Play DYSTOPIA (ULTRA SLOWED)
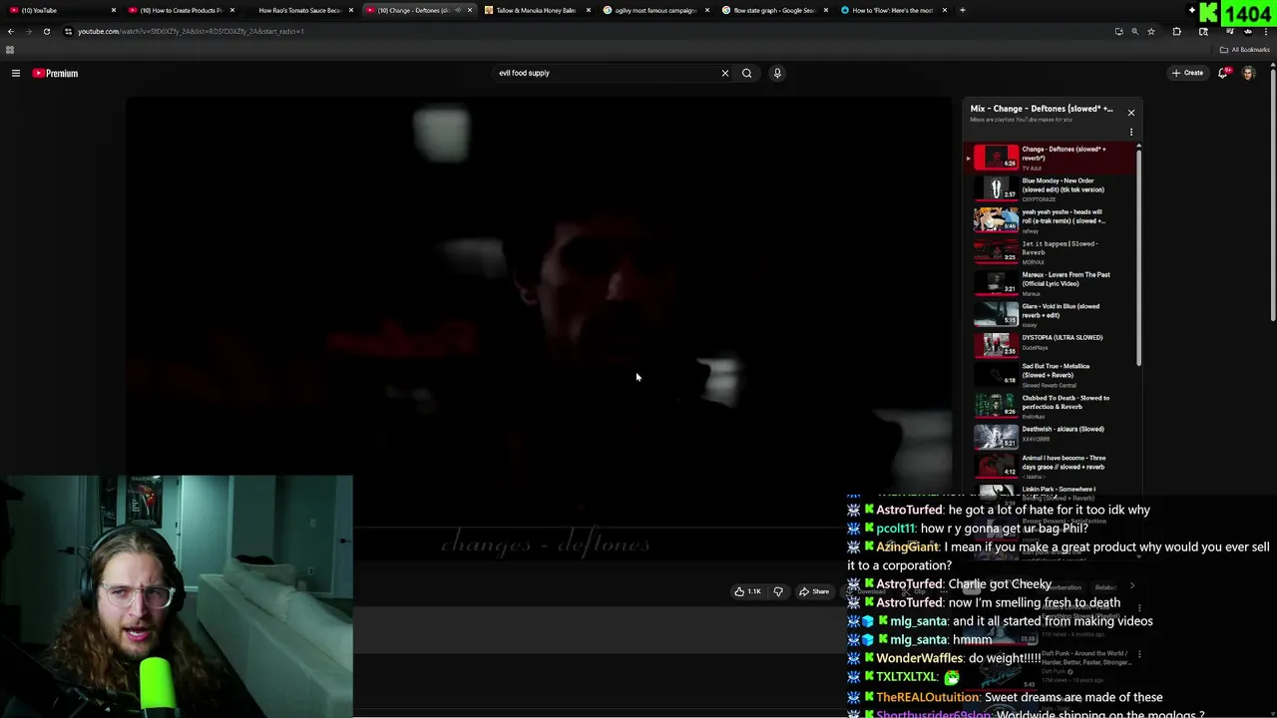This screenshot has height=718, width=1277. click(1050, 346)
